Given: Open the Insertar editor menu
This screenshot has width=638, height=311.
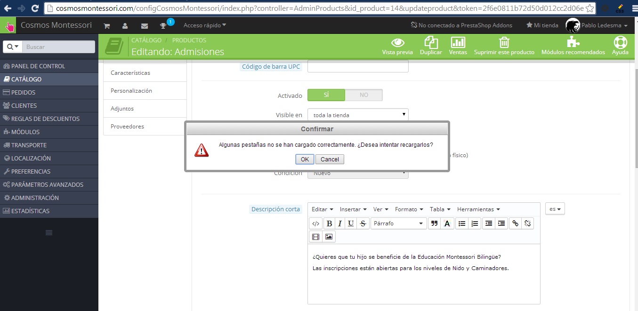Looking at the screenshot, I should pos(353,209).
